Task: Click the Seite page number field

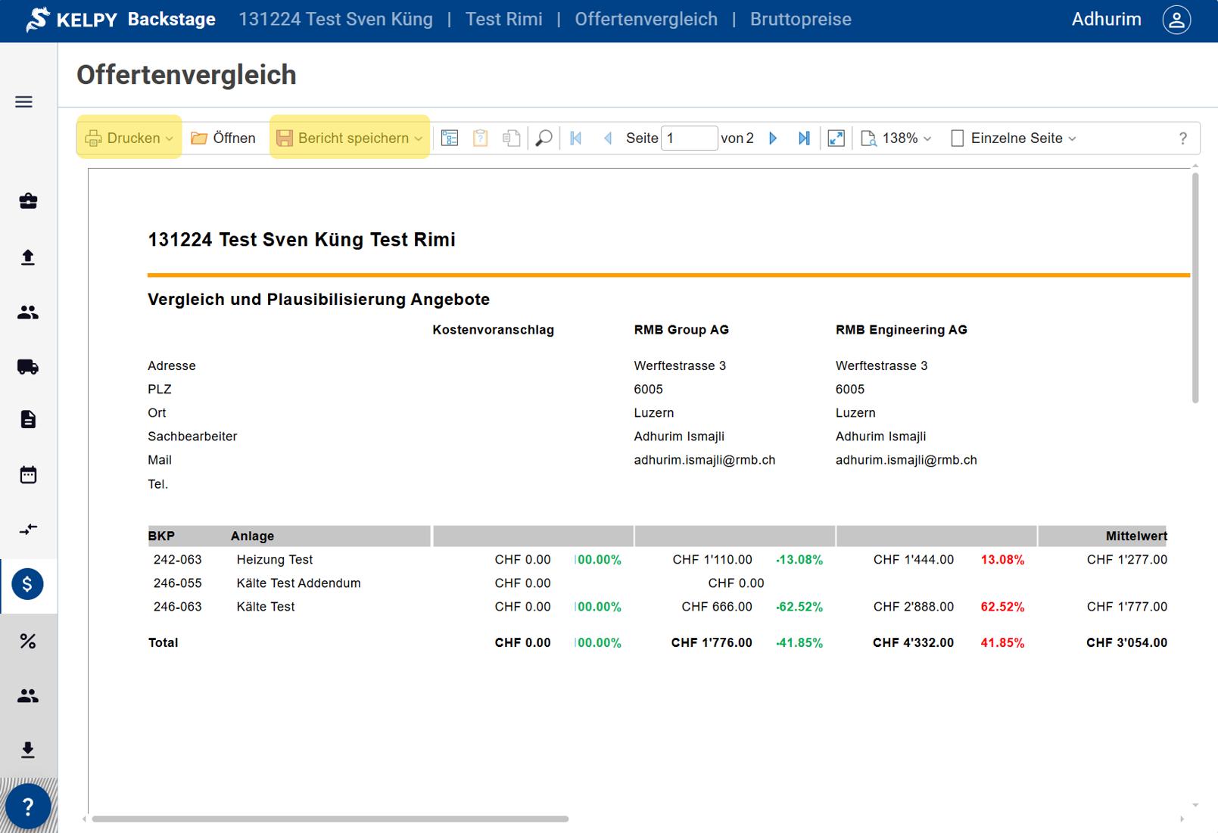Action: 688,138
